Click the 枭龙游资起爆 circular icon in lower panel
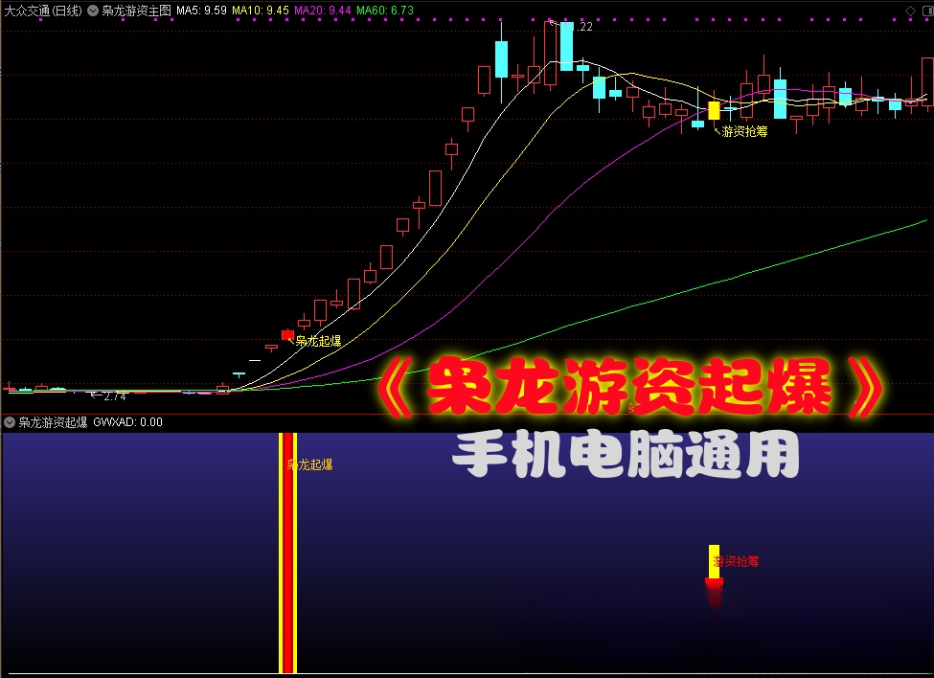The width and height of the screenshot is (934, 678). 8,422
